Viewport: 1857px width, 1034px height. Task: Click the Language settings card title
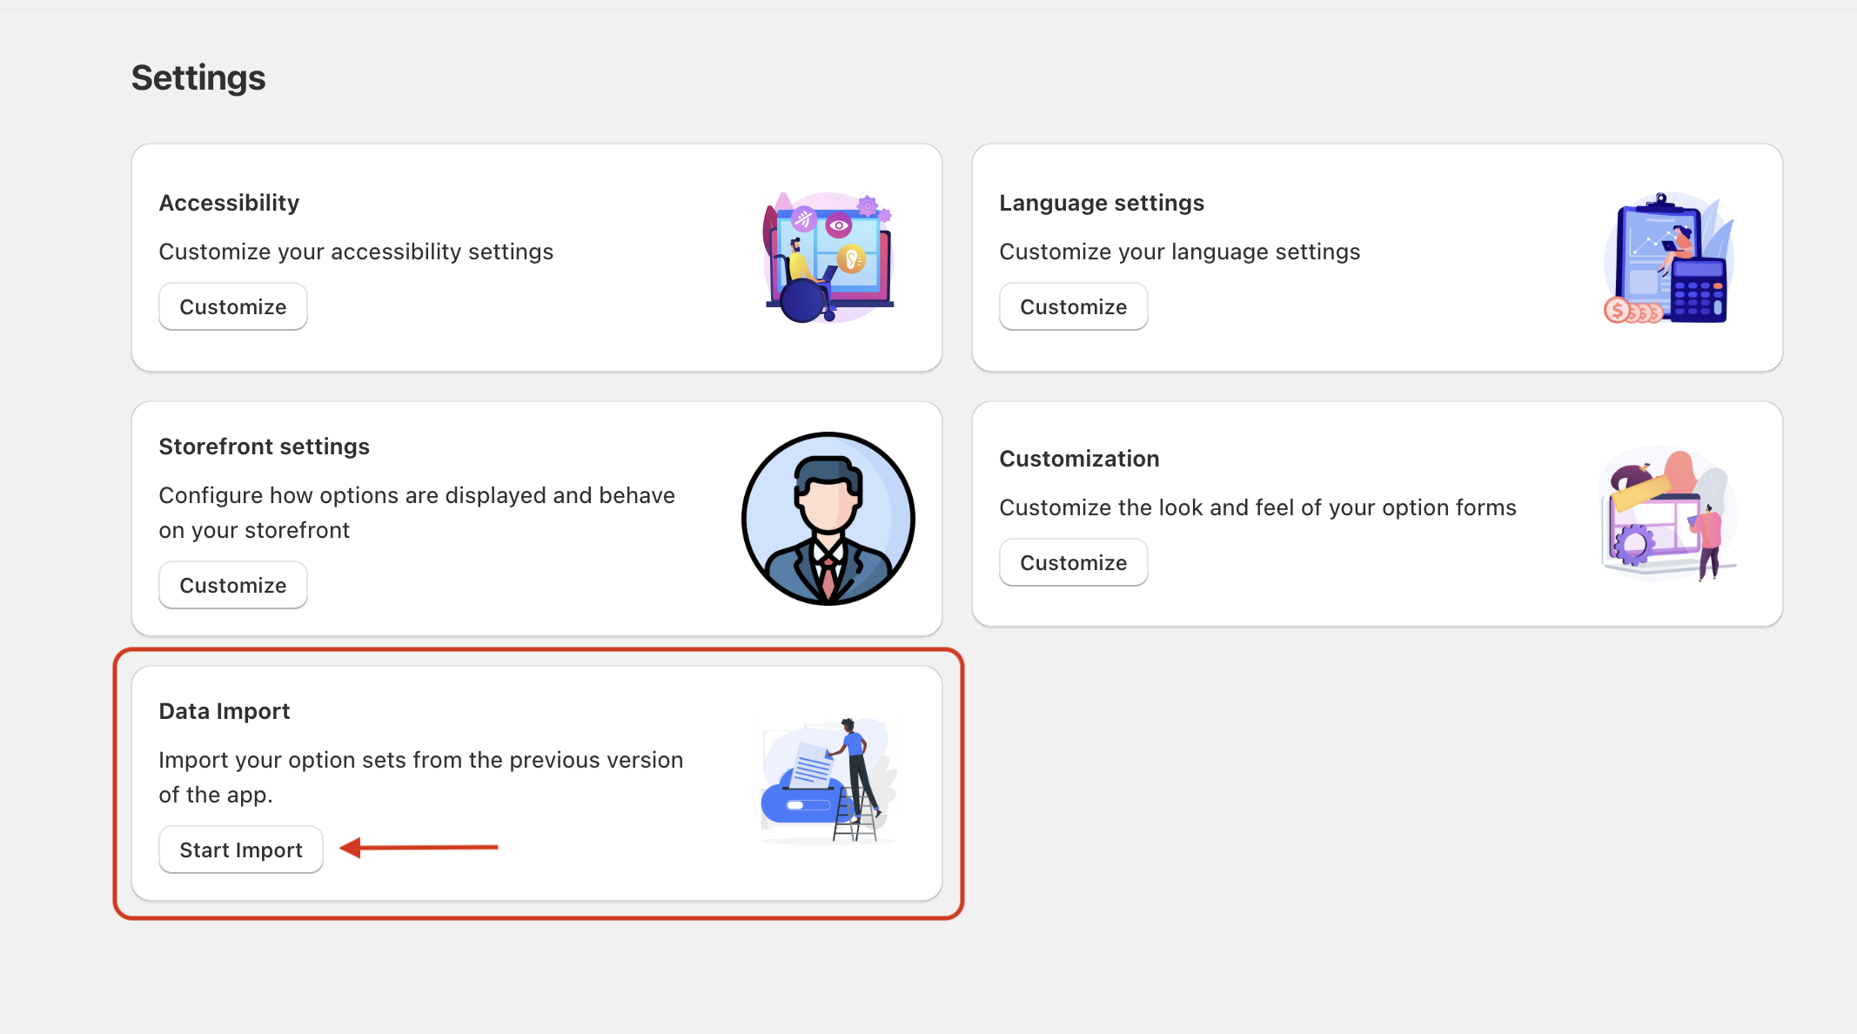point(1102,202)
